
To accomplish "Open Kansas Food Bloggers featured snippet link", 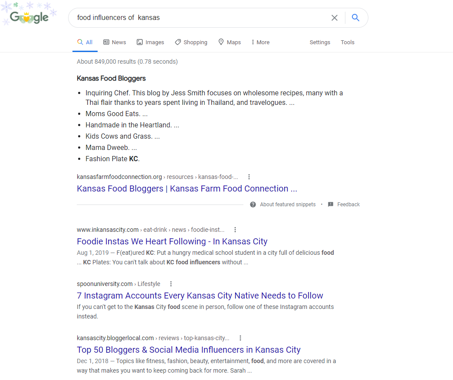I will 187,189.
